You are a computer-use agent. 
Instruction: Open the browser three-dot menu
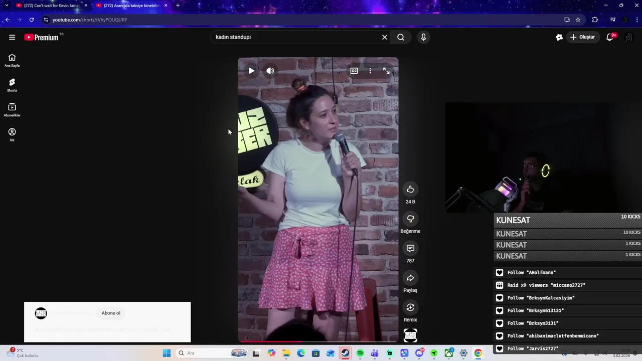637,20
